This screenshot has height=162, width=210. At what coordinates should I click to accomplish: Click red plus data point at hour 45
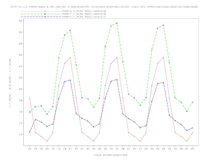click(x=117, y=57)
